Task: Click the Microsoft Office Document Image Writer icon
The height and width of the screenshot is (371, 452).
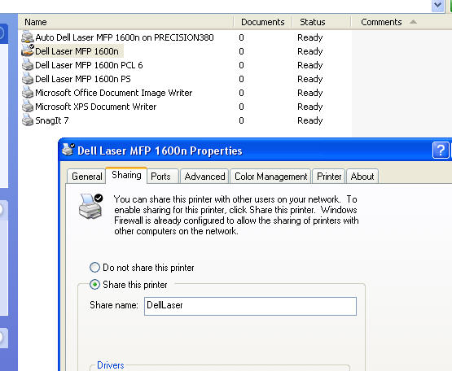Action: pyautogui.click(x=28, y=92)
